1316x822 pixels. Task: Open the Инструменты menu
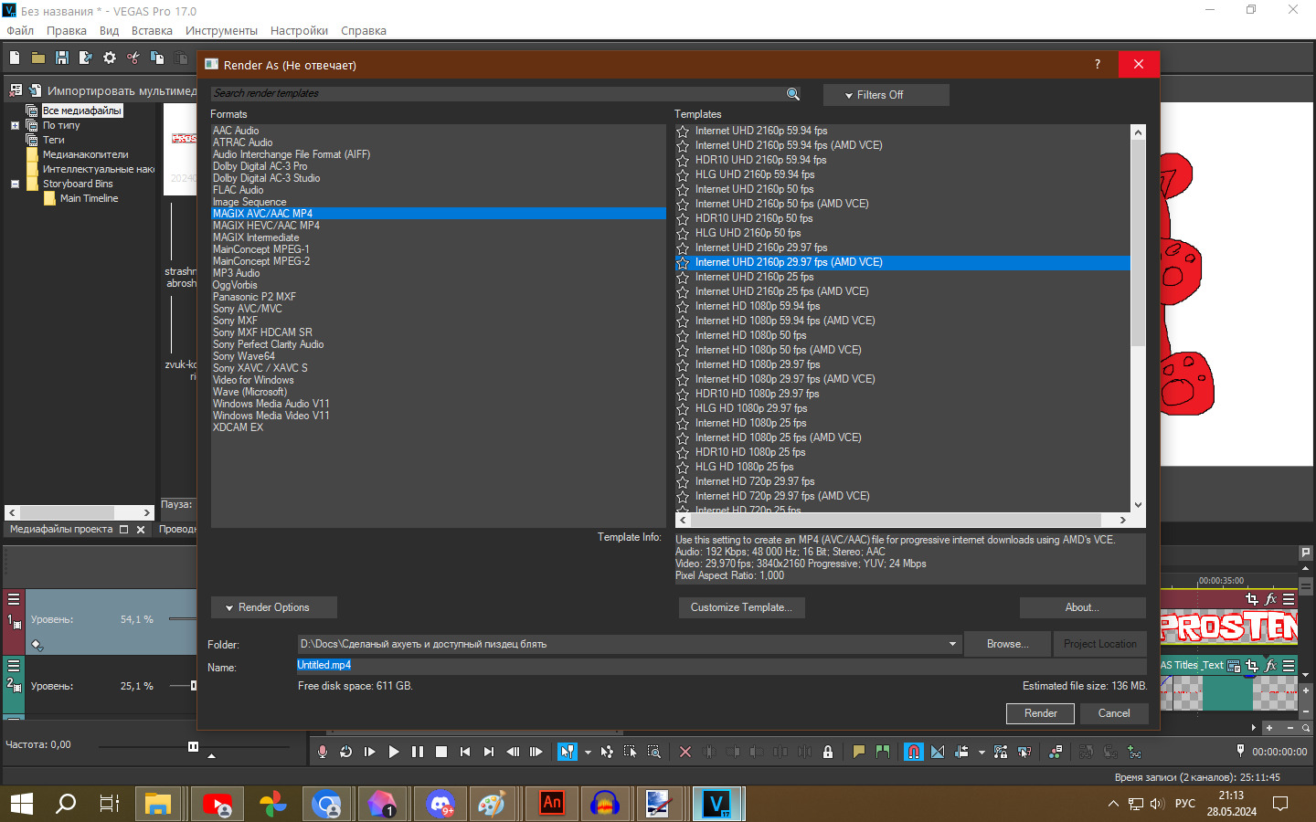tap(221, 30)
